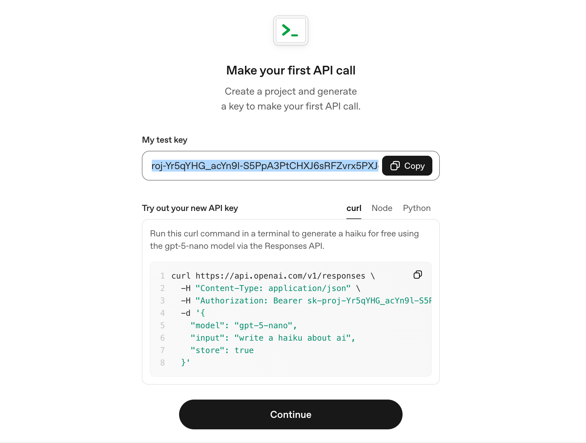Click the green terminal prompt icon
The image size is (586, 443).
291,30
